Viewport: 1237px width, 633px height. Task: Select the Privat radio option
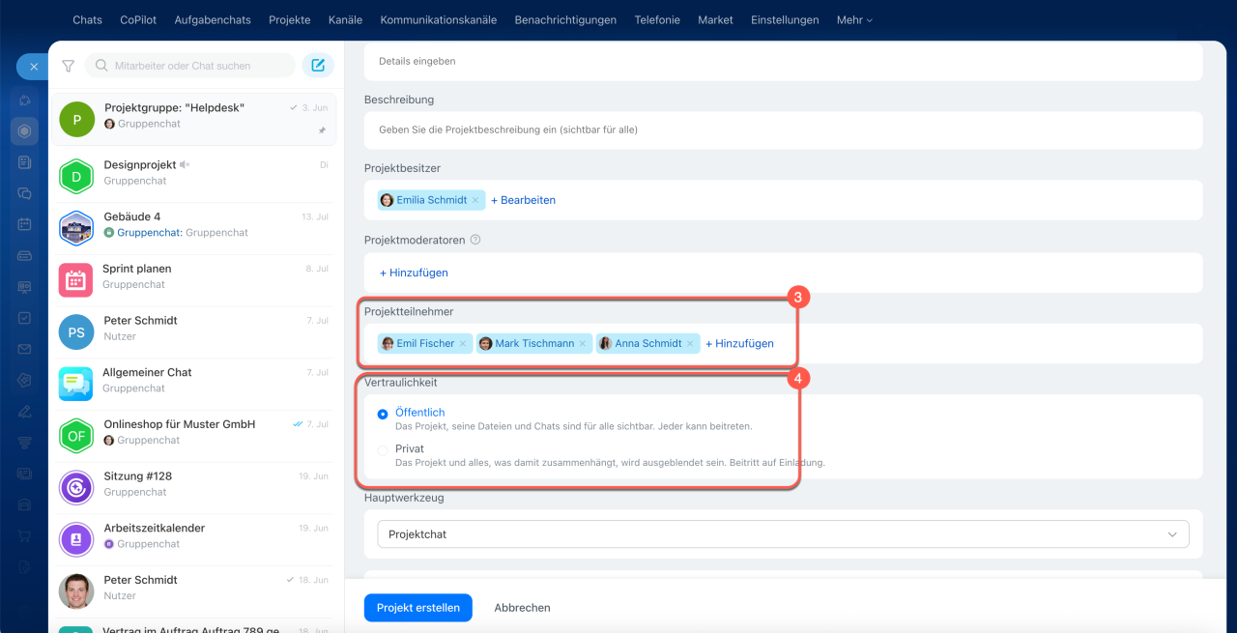click(x=383, y=450)
